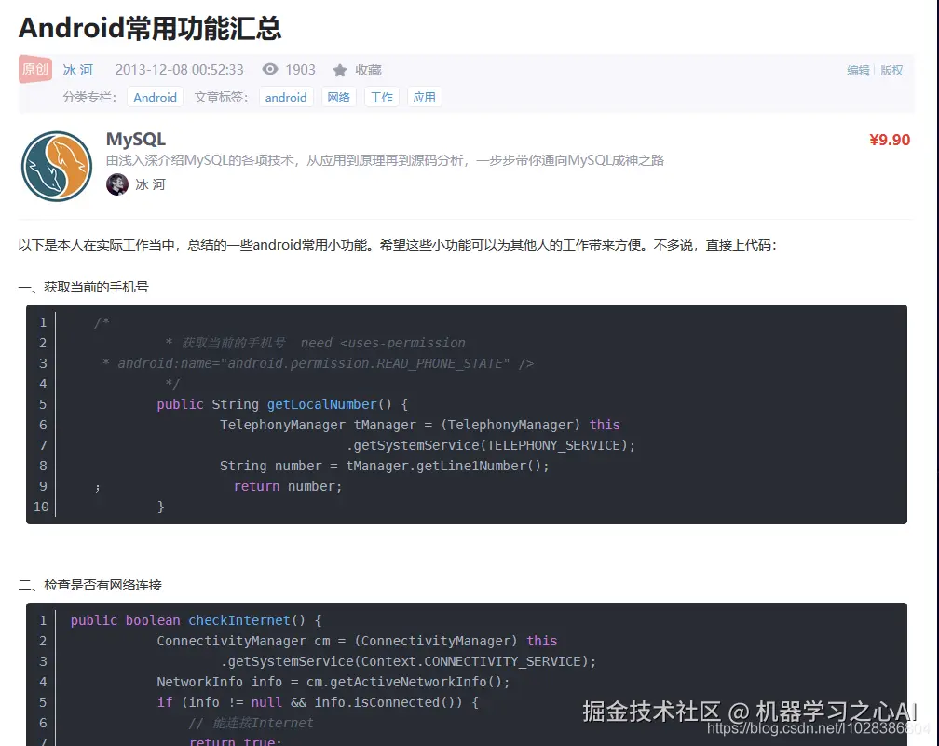
Task: Click Context.CONNECTIVITY_SERVICE code line
Action: tap(408, 661)
